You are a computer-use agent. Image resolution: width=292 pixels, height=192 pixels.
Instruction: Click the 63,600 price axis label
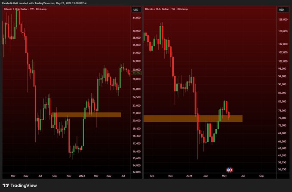[x=282, y=149]
